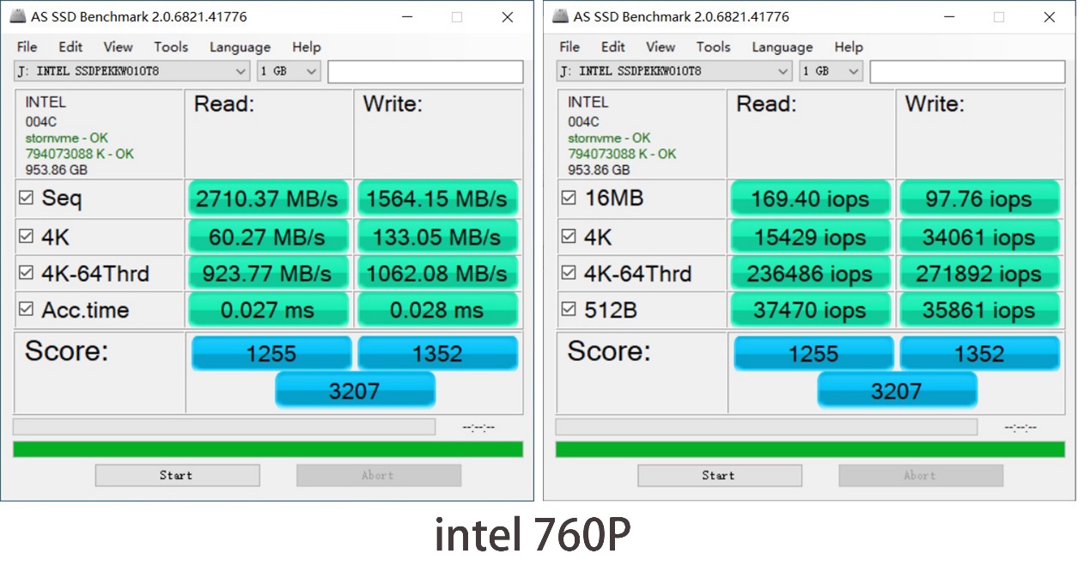This screenshot has width=1090, height=572.
Task: Start the benchmark in the iops window
Action: point(719,475)
